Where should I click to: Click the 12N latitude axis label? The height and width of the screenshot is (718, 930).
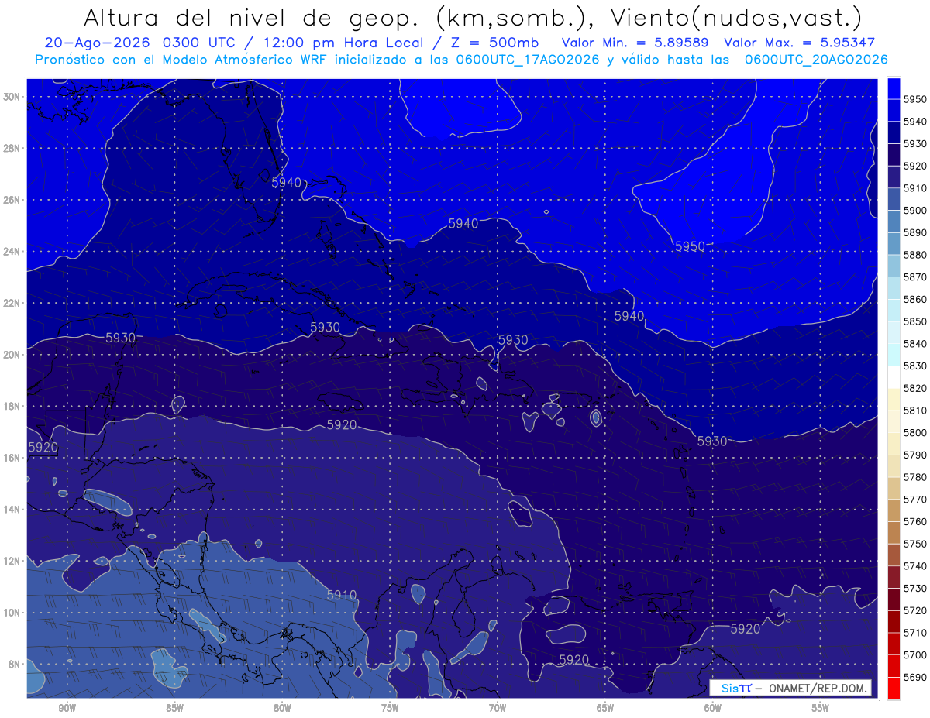point(13,561)
